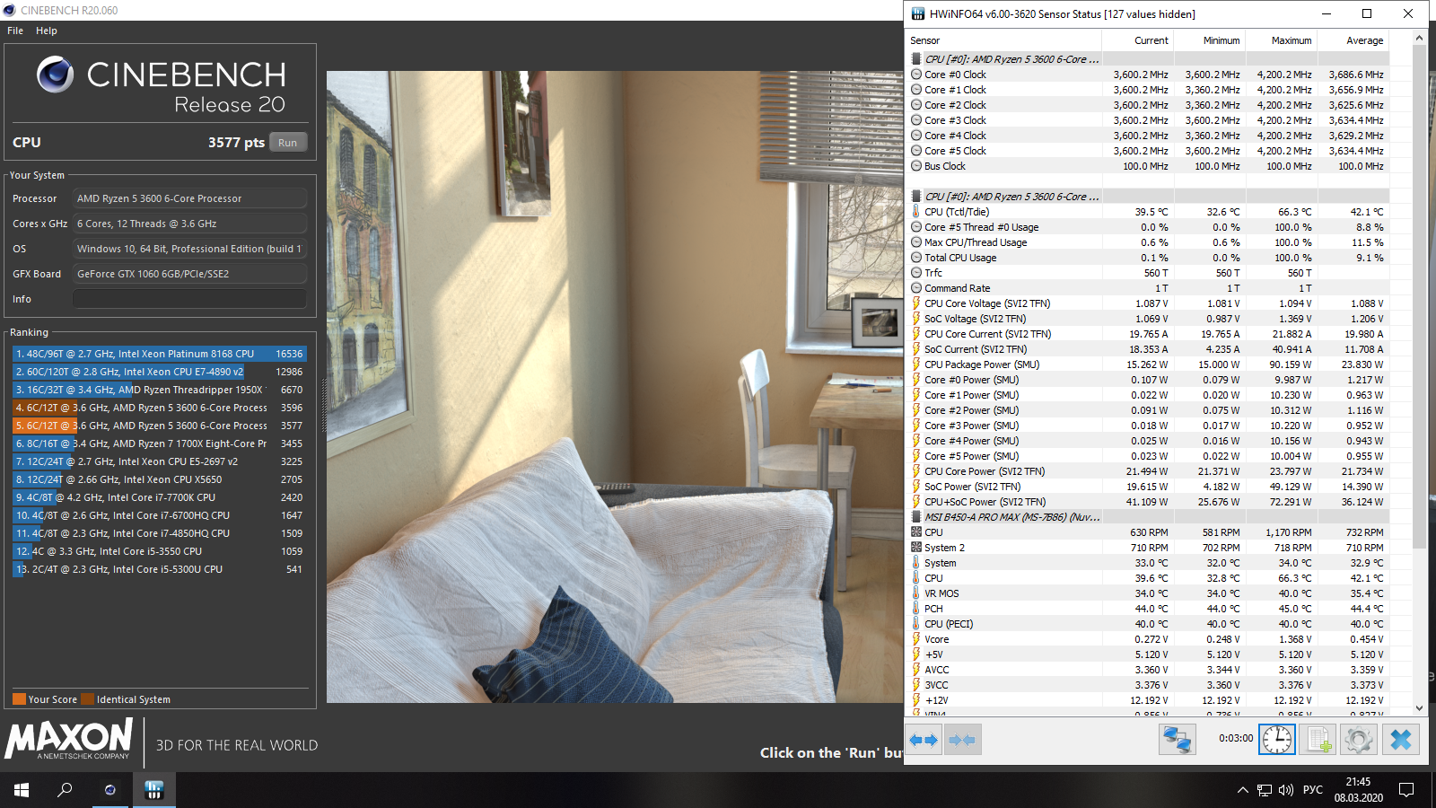Screen dimensions: 1436x808
Task: Select the Ryzen 7 1700X ranking row
Action: [159, 444]
